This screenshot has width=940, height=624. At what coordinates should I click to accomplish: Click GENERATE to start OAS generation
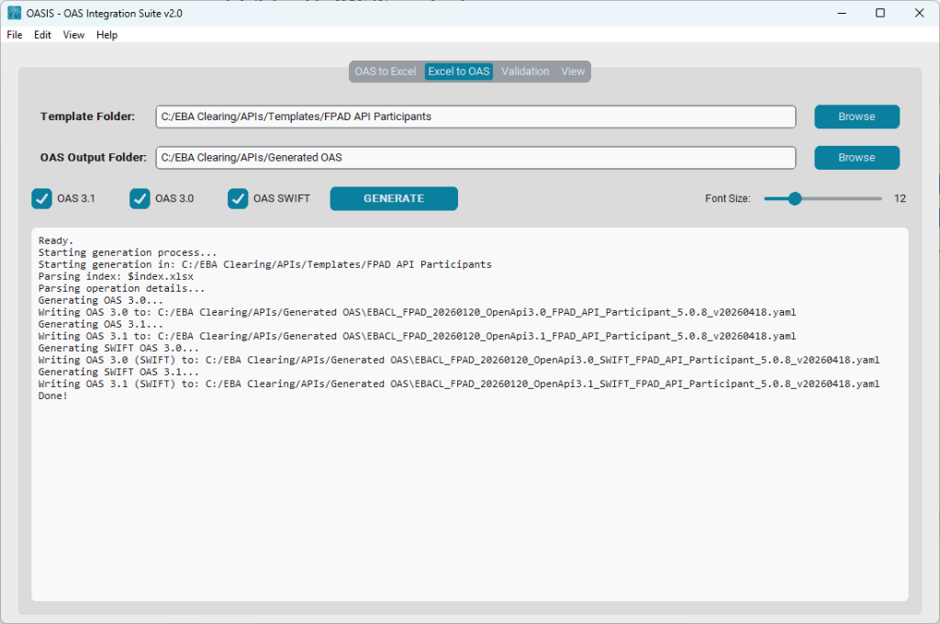click(393, 198)
